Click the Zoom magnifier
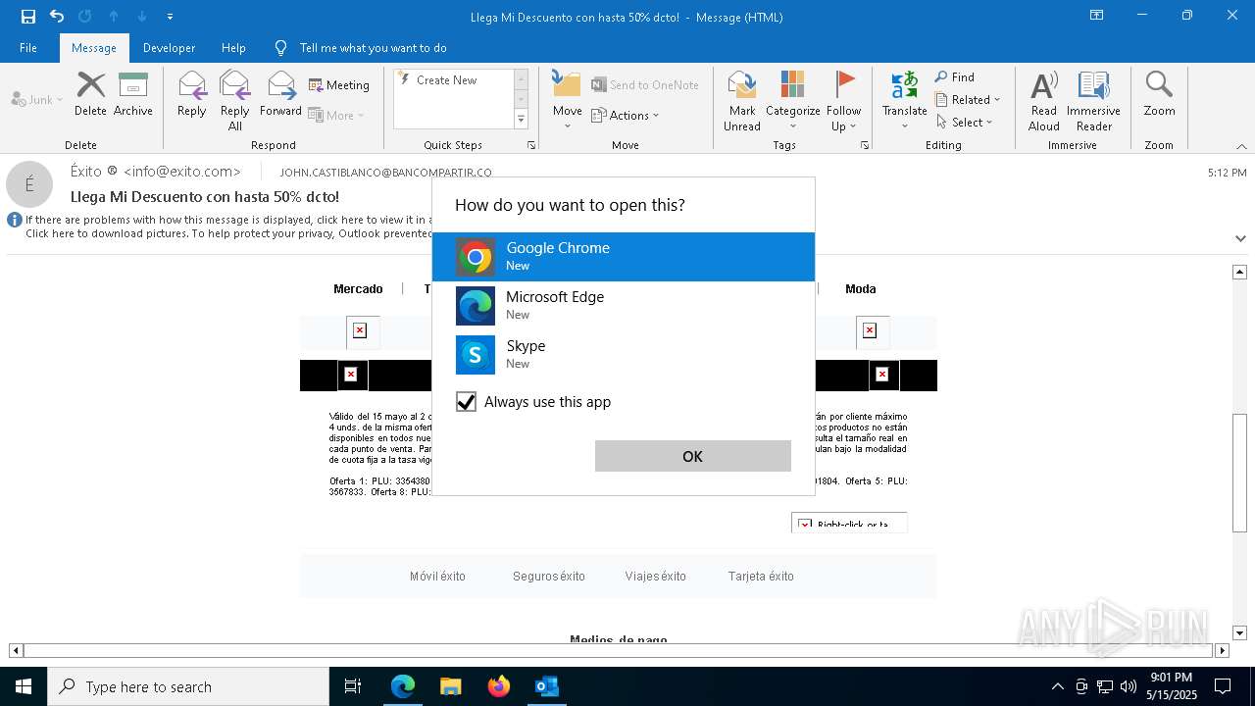The height and width of the screenshot is (706, 1255). [1159, 95]
